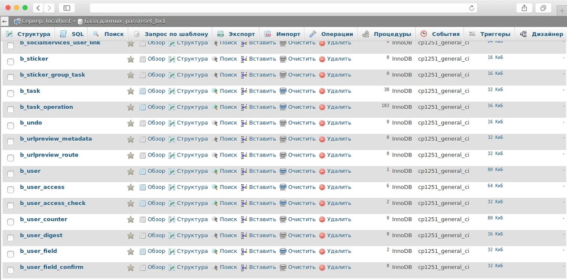Click the browser address bar field
The image size is (567, 280).
(283, 8)
